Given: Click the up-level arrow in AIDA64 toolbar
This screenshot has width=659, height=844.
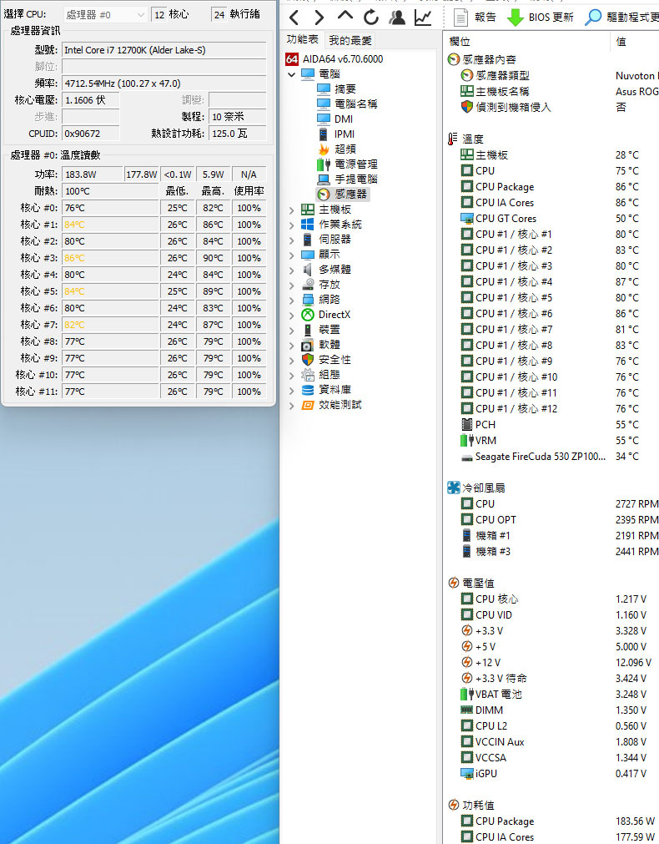Looking at the screenshot, I should coord(345,16).
